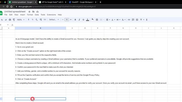Open a new browser tab
This screenshot has width=182, height=102.
click(x=100, y=2)
